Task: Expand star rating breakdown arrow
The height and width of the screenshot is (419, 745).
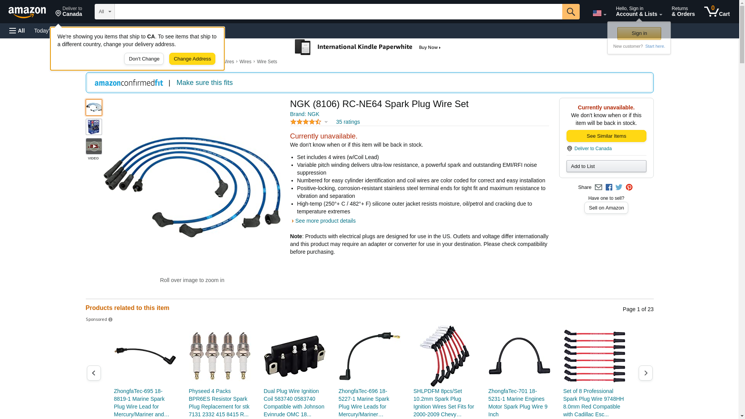Action: [326, 122]
